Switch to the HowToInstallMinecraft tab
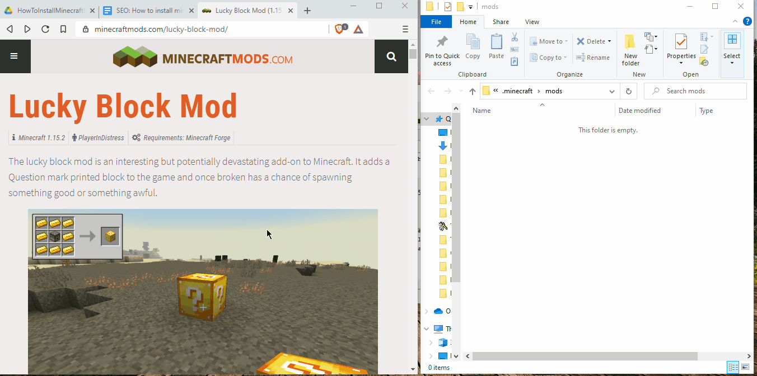Viewport: 757px width, 376px height. click(49, 11)
